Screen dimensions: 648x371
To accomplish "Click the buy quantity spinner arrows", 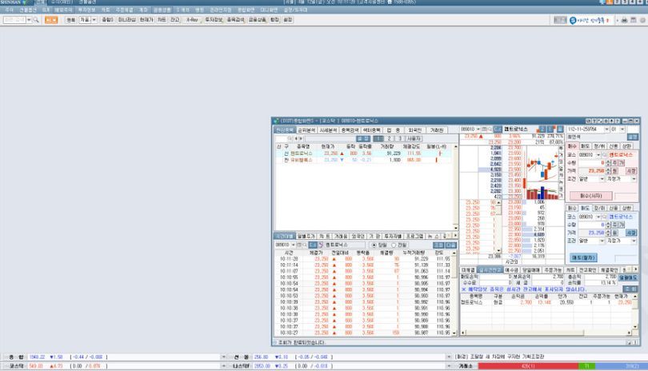I will pyautogui.click(x=608, y=163).
